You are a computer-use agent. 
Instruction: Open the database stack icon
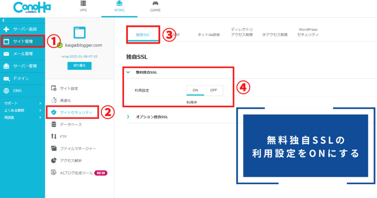pos(54,125)
